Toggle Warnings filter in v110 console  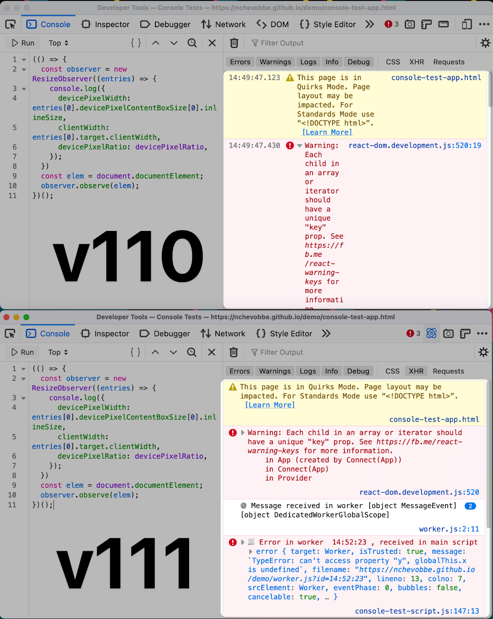275,62
